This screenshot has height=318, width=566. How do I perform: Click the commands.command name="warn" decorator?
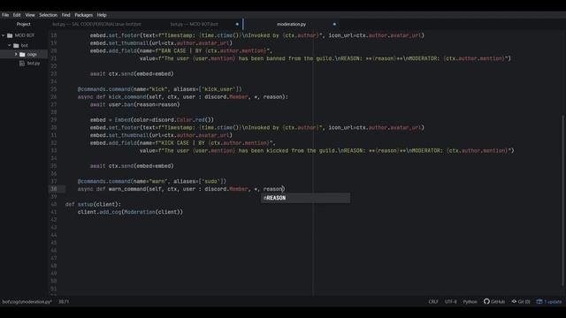point(152,181)
